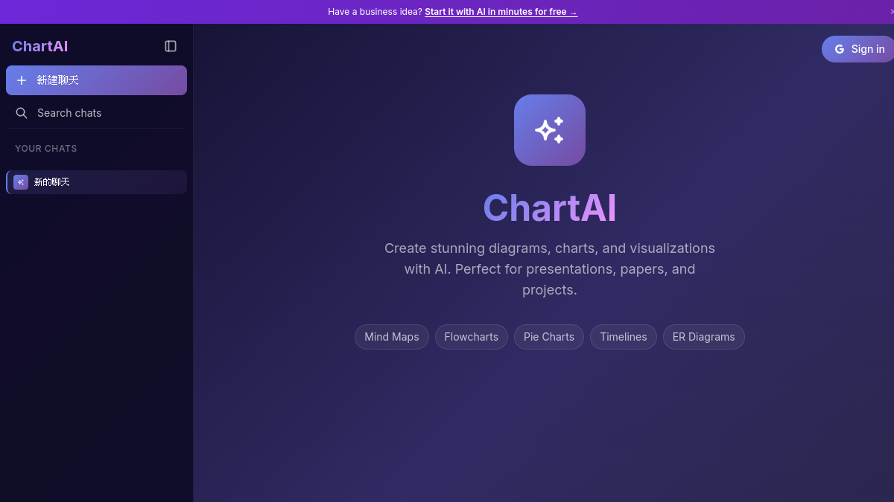Select the Flowcharts chip
Screen dimensions: 894x502
click(x=472, y=337)
